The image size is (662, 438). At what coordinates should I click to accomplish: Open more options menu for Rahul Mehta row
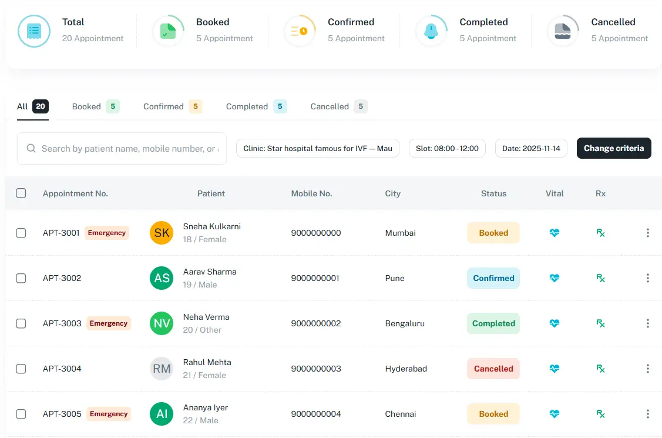click(648, 368)
